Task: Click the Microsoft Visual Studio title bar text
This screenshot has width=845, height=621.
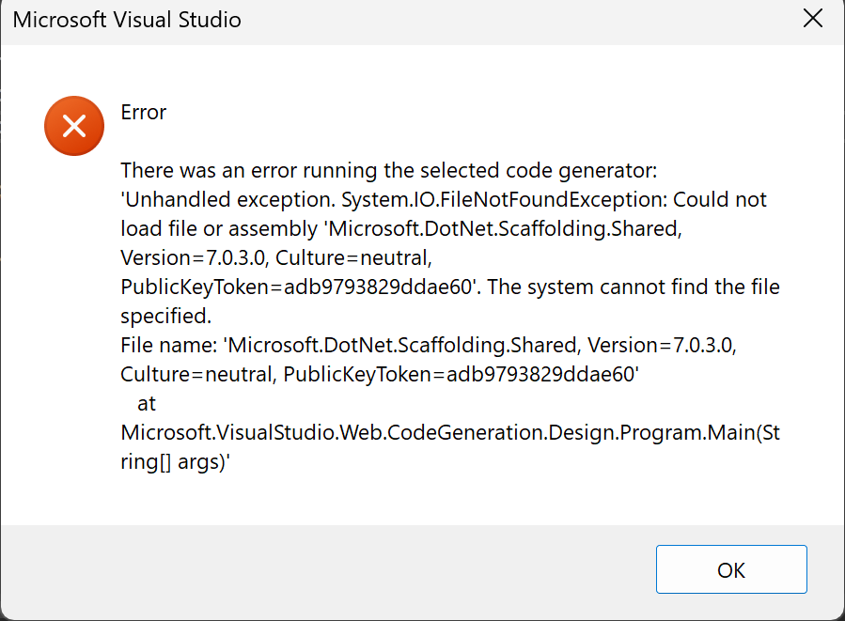Action: point(128,19)
